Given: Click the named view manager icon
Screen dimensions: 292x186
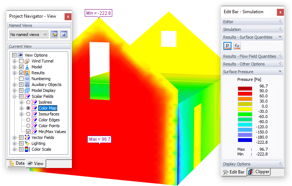Looking at the screenshot, I should point(54,35).
